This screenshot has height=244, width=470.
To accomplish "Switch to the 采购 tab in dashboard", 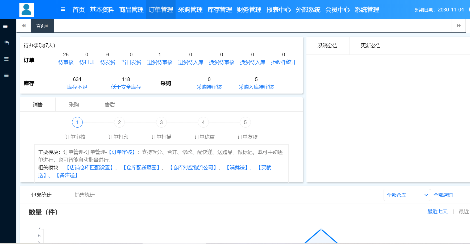I will pyautogui.click(x=74, y=104).
